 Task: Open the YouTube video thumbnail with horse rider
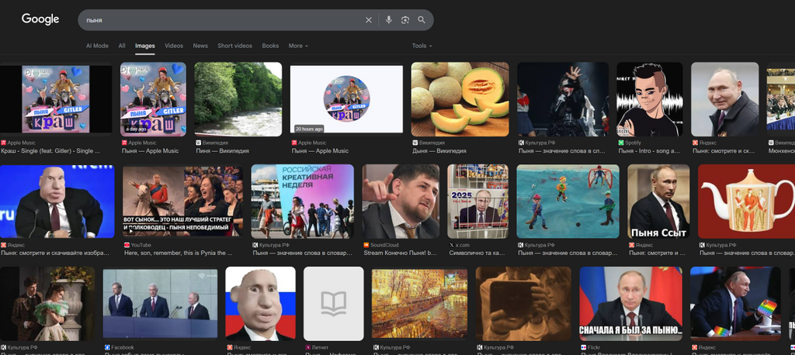click(x=182, y=201)
